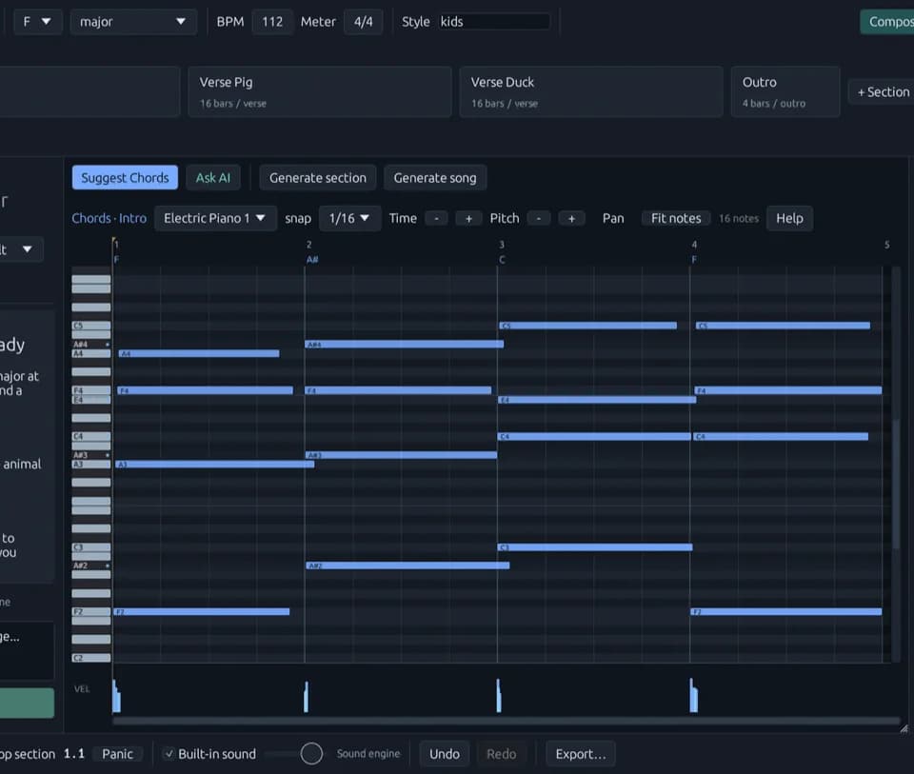Select the A#4 note in bar 2
Screen dimensions: 914x774
pyautogui.click(x=405, y=345)
